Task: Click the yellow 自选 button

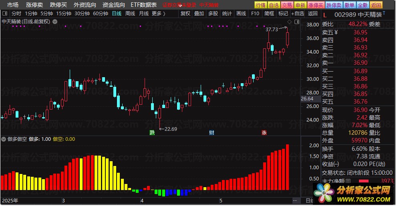Action: point(274,5)
